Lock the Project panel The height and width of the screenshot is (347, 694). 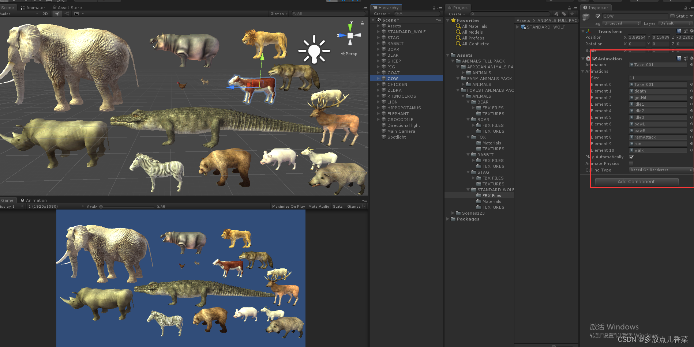pyautogui.click(x=569, y=8)
